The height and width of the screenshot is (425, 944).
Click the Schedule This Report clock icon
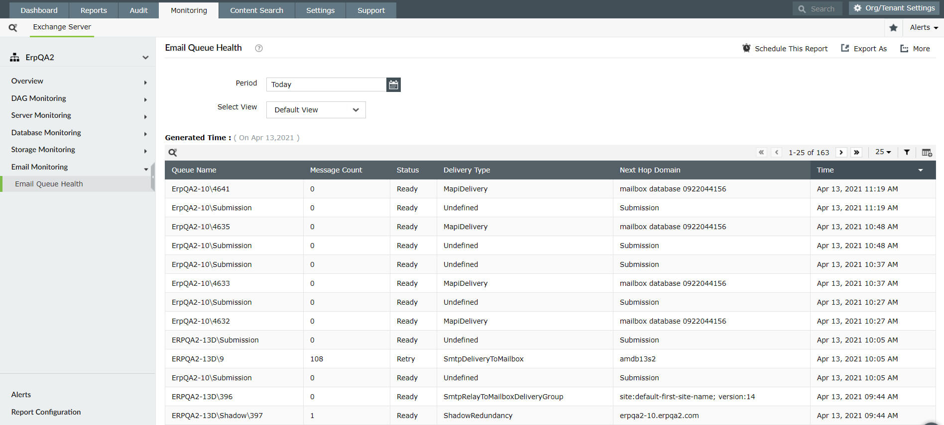(746, 48)
